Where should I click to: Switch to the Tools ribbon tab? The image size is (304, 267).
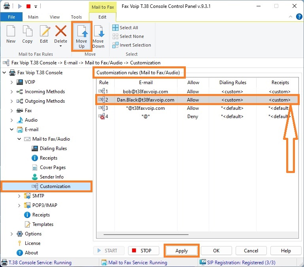click(76, 17)
